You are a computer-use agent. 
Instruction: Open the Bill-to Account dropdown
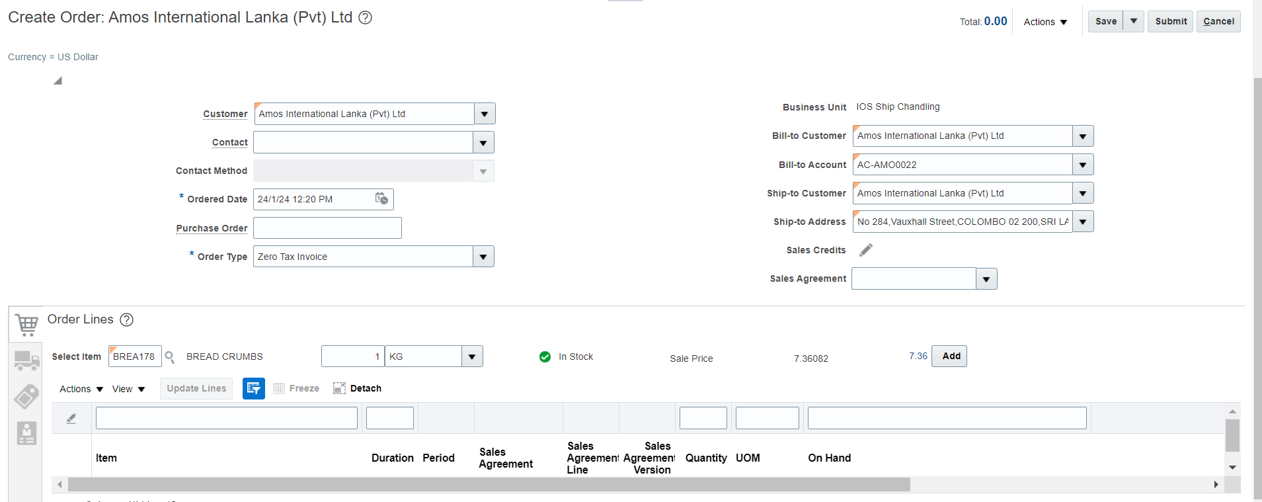point(1083,165)
